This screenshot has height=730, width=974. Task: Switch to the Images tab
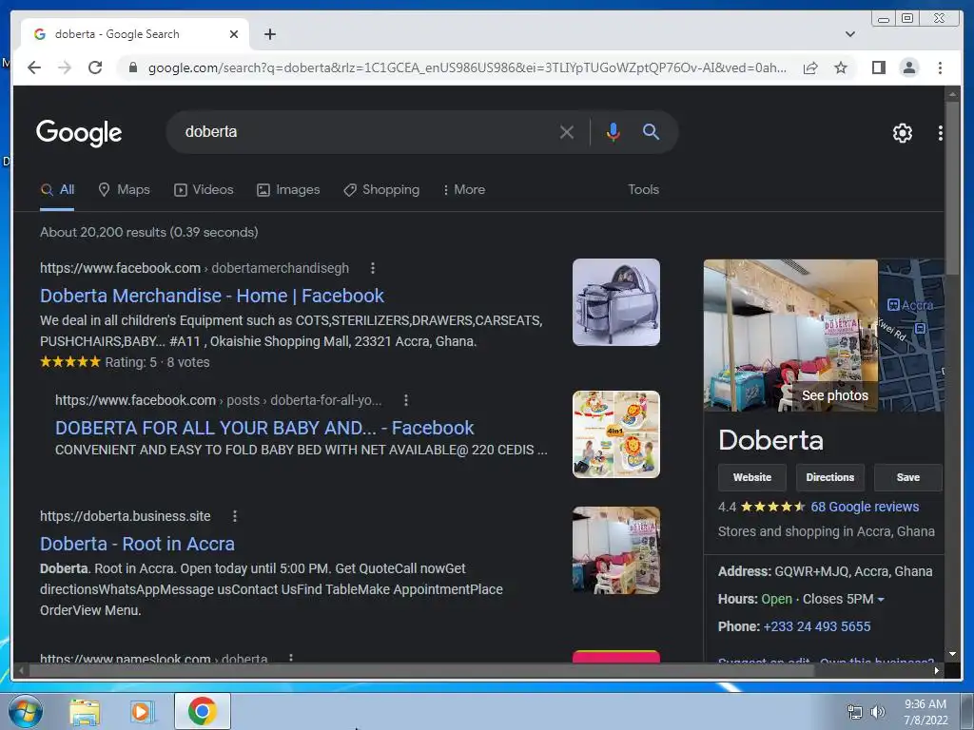(288, 189)
